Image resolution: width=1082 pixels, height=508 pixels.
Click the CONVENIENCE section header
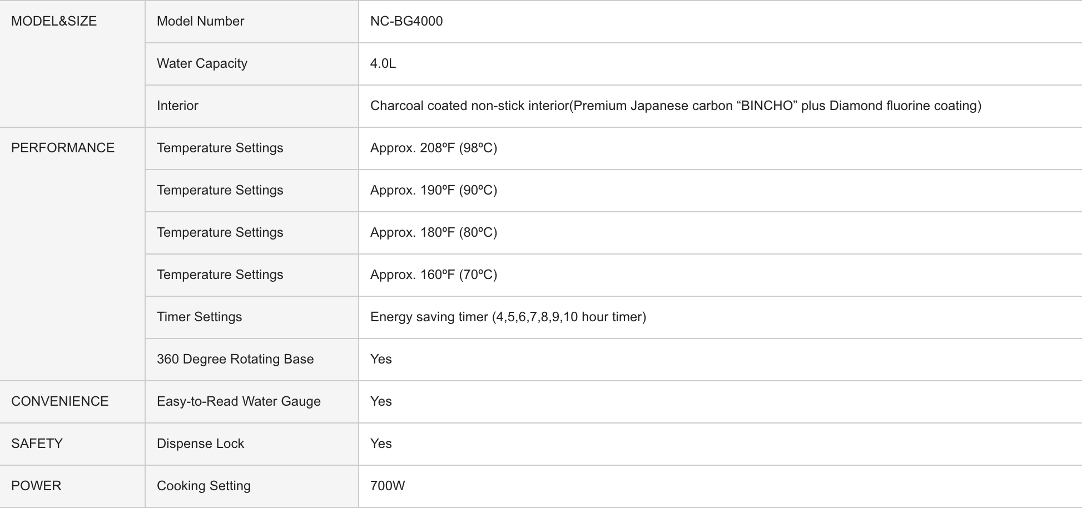pyautogui.click(x=60, y=401)
